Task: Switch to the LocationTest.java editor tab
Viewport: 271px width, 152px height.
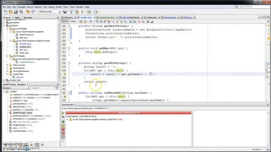Action: (x=107, y=18)
